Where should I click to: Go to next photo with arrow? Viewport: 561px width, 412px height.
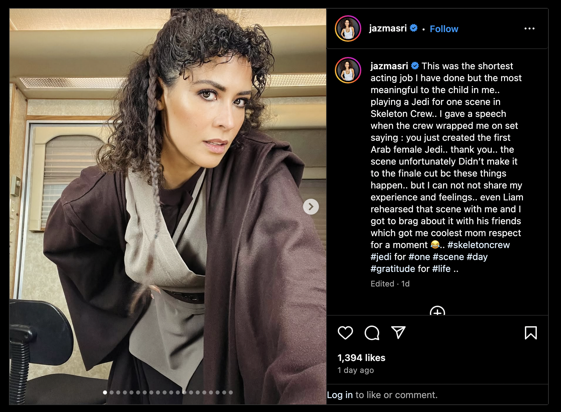click(311, 207)
